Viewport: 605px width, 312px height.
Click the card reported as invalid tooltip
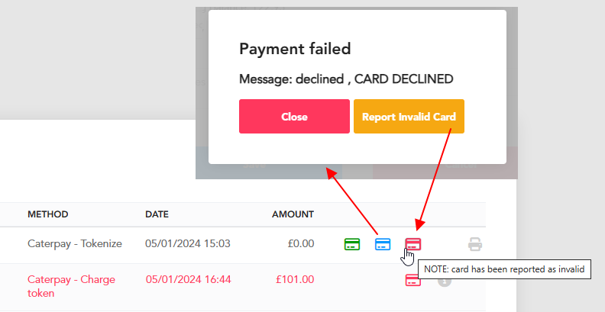coord(504,269)
